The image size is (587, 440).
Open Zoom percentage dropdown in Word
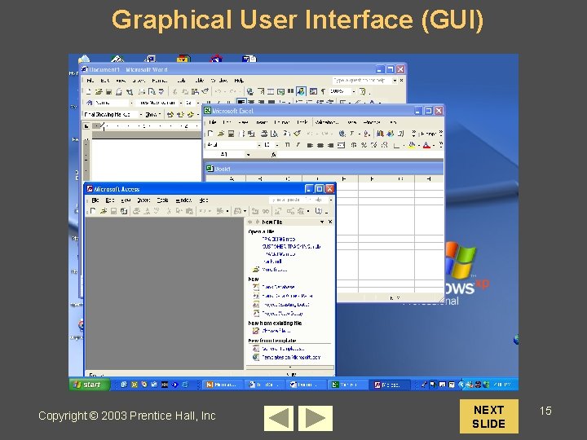[353, 91]
